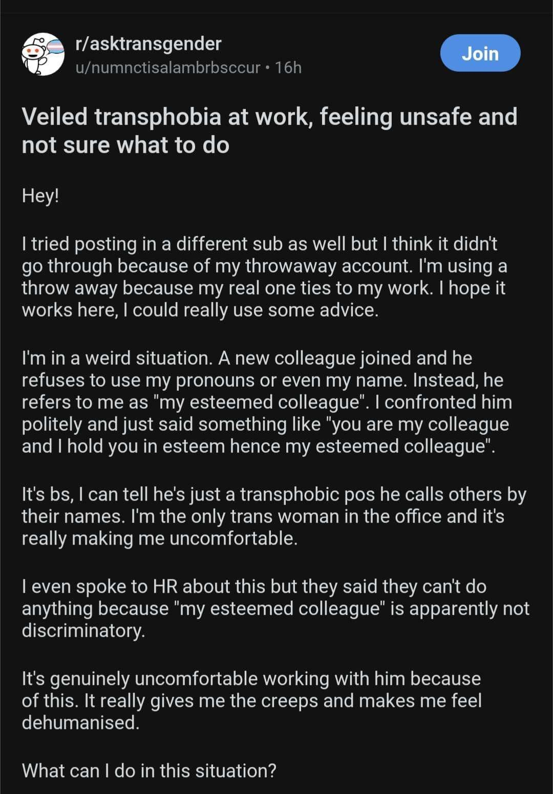Select the paragraph about the throwaway account
The width and height of the screenshot is (553, 794).
(x=264, y=277)
